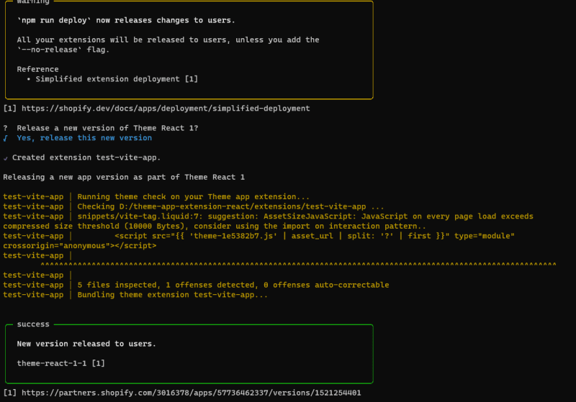Click the 'snippets/vite-tag.liquid:7' suggestion line
576x402 pixels.
pos(305,216)
